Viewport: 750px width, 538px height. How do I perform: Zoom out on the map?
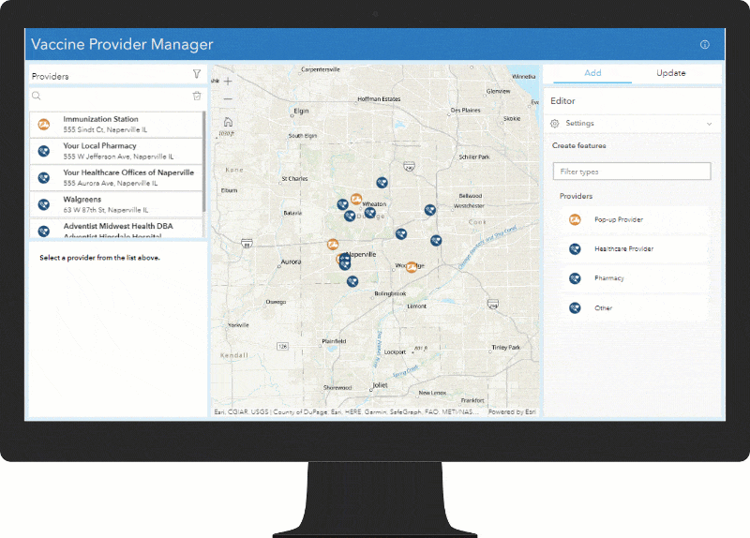[x=228, y=99]
